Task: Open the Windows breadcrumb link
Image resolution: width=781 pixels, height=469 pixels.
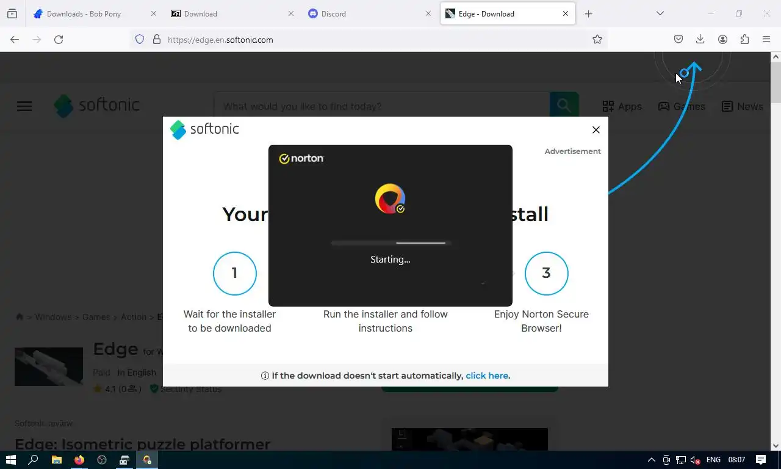Action: click(x=53, y=317)
